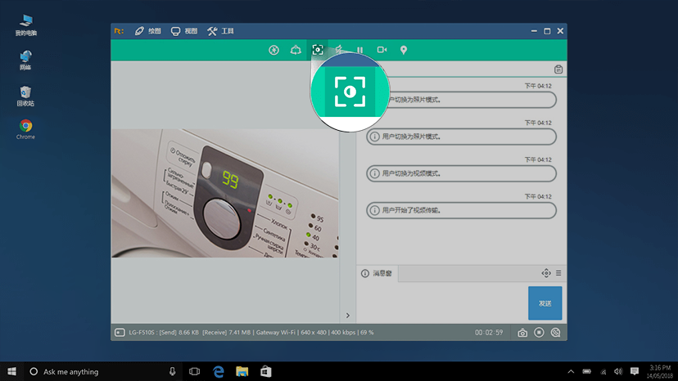Click the target/crosshair icon by message tab

coord(546,273)
